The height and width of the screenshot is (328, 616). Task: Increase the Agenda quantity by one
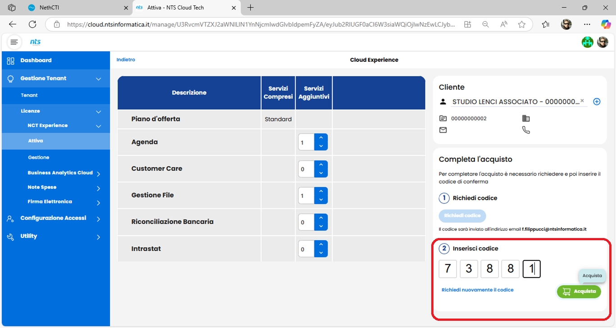(x=321, y=138)
